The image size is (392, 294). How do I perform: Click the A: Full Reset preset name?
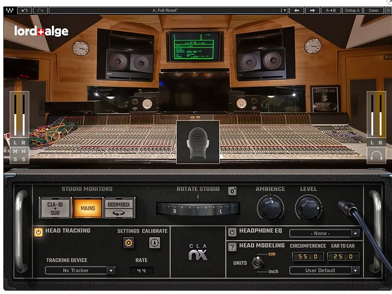point(165,11)
